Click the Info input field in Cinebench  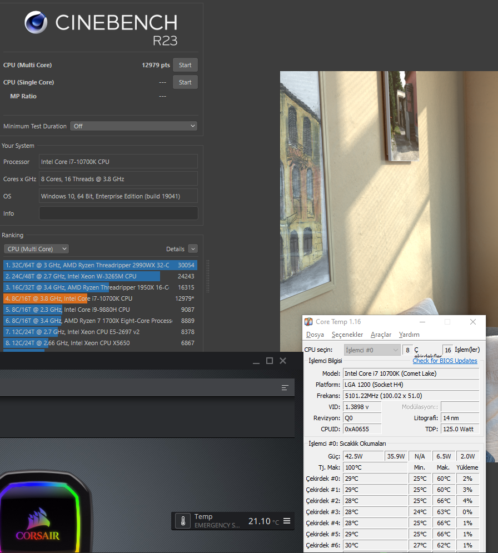[118, 213]
